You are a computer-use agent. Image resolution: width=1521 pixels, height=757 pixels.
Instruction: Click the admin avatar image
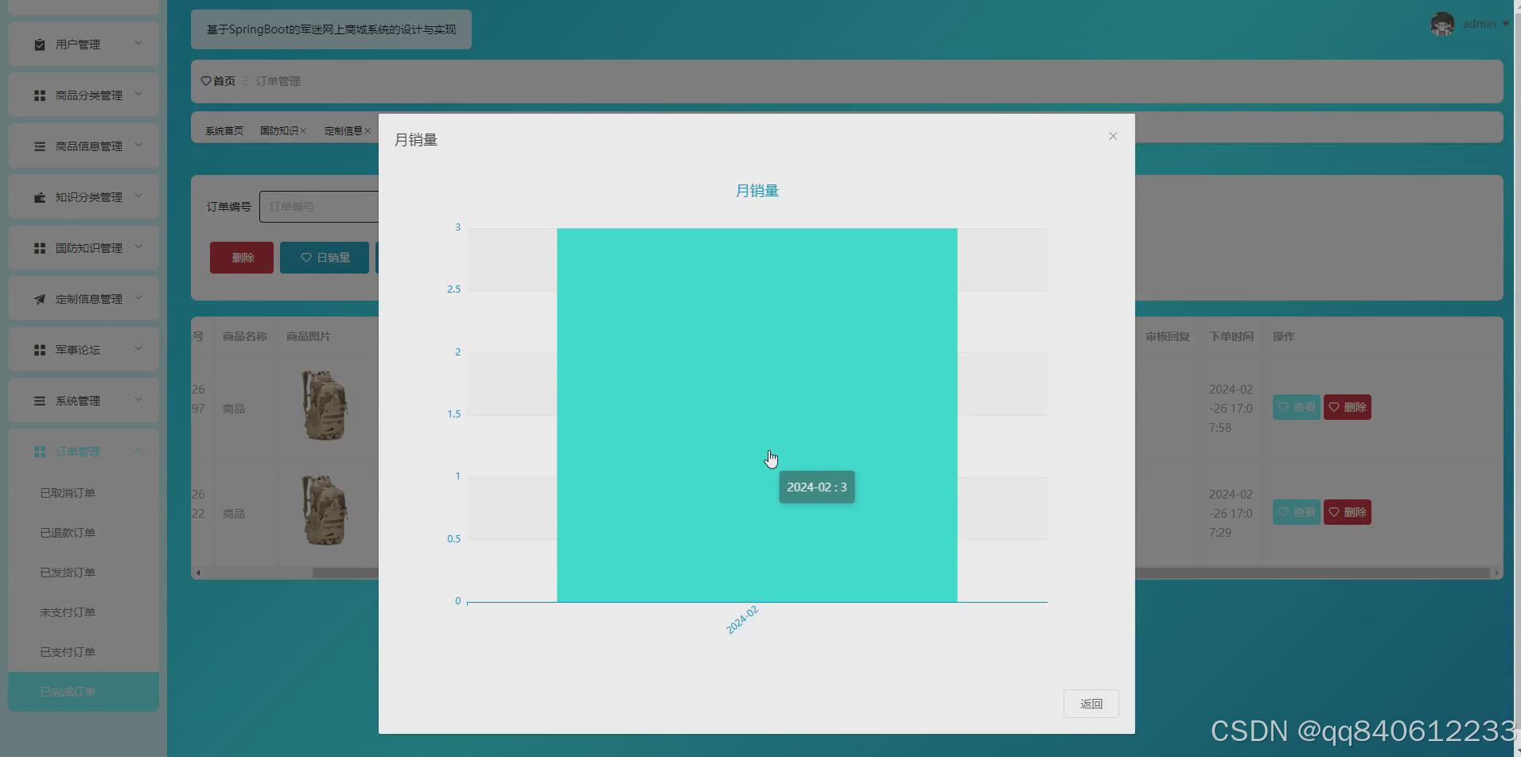1442,24
